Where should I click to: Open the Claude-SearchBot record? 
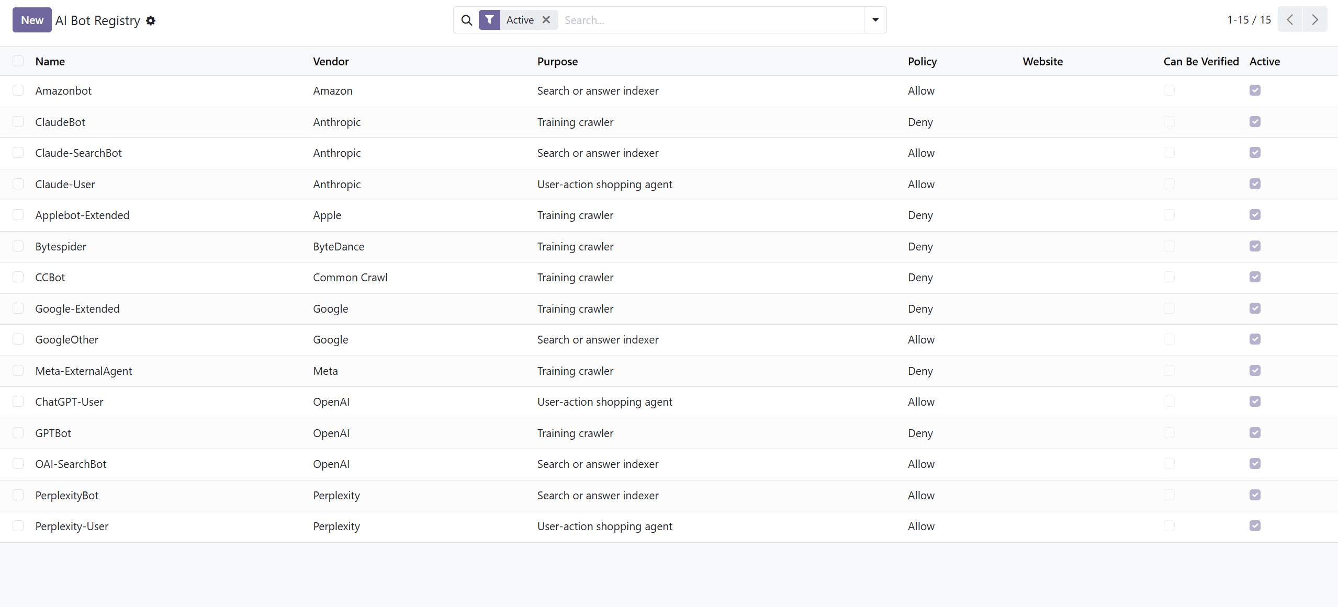point(78,153)
